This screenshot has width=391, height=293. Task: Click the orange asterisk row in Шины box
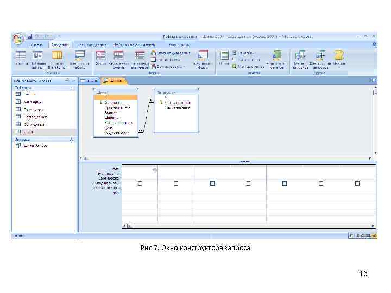tap(116, 97)
